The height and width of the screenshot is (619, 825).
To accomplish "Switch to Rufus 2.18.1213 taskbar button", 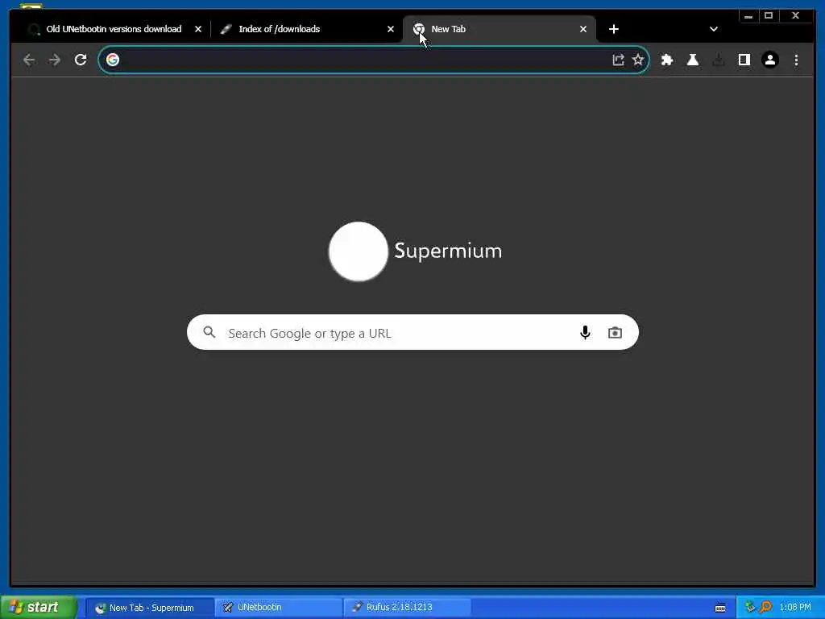I will [x=407, y=608].
